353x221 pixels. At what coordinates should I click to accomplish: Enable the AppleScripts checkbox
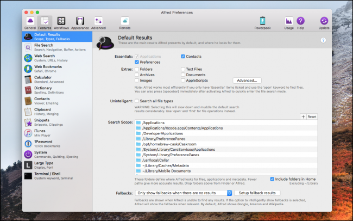[183, 81]
